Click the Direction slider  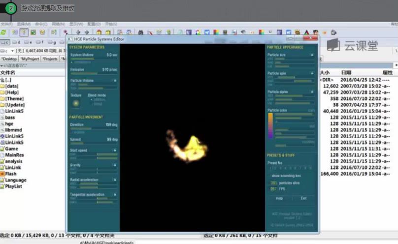coord(94,129)
